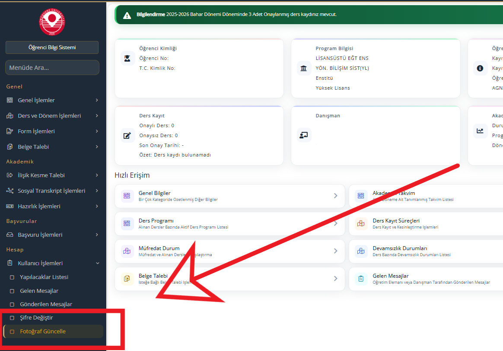Click the Müfredat Durum icon

pos(127,251)
